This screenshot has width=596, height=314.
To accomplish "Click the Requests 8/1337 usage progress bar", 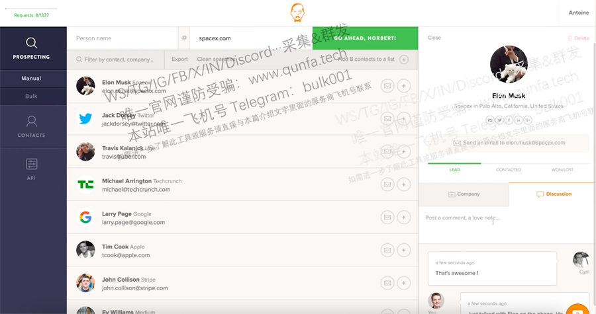I will 32,9.
